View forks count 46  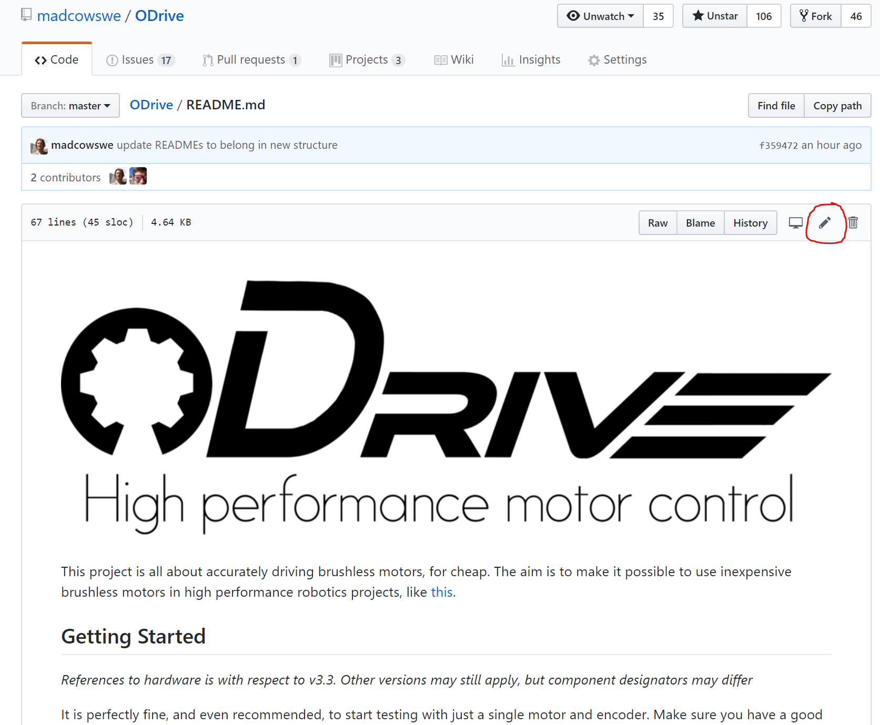(x=856, y=16)
